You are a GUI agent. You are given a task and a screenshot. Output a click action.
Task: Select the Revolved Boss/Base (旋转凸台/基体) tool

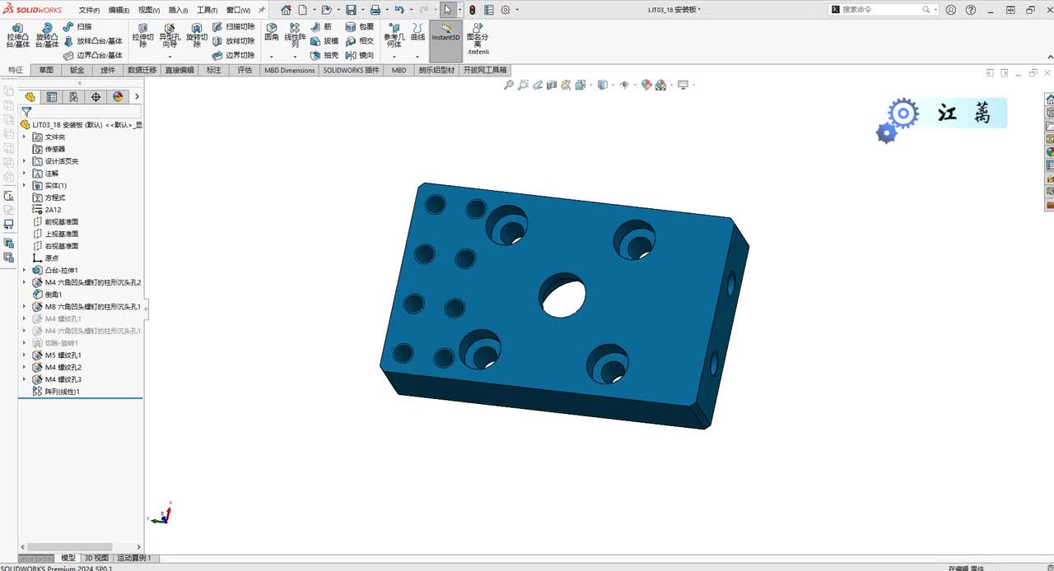[x=47, y=35]
